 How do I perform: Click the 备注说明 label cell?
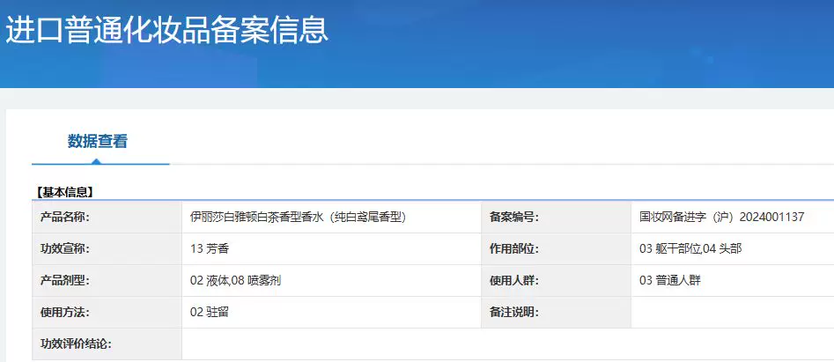click(513, 312)
